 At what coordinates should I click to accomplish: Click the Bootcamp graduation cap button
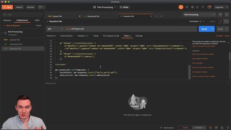click(x=167, y=127)
